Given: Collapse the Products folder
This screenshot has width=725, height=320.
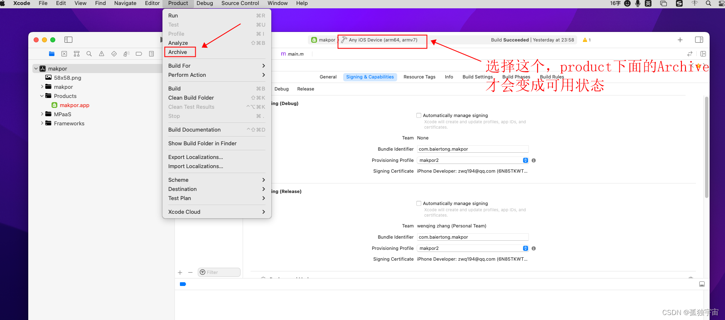Looking at the screenshot, I should point(42,96).
